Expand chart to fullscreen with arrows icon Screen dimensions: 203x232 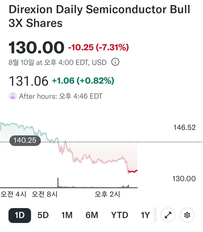click(x=168, y=215)
